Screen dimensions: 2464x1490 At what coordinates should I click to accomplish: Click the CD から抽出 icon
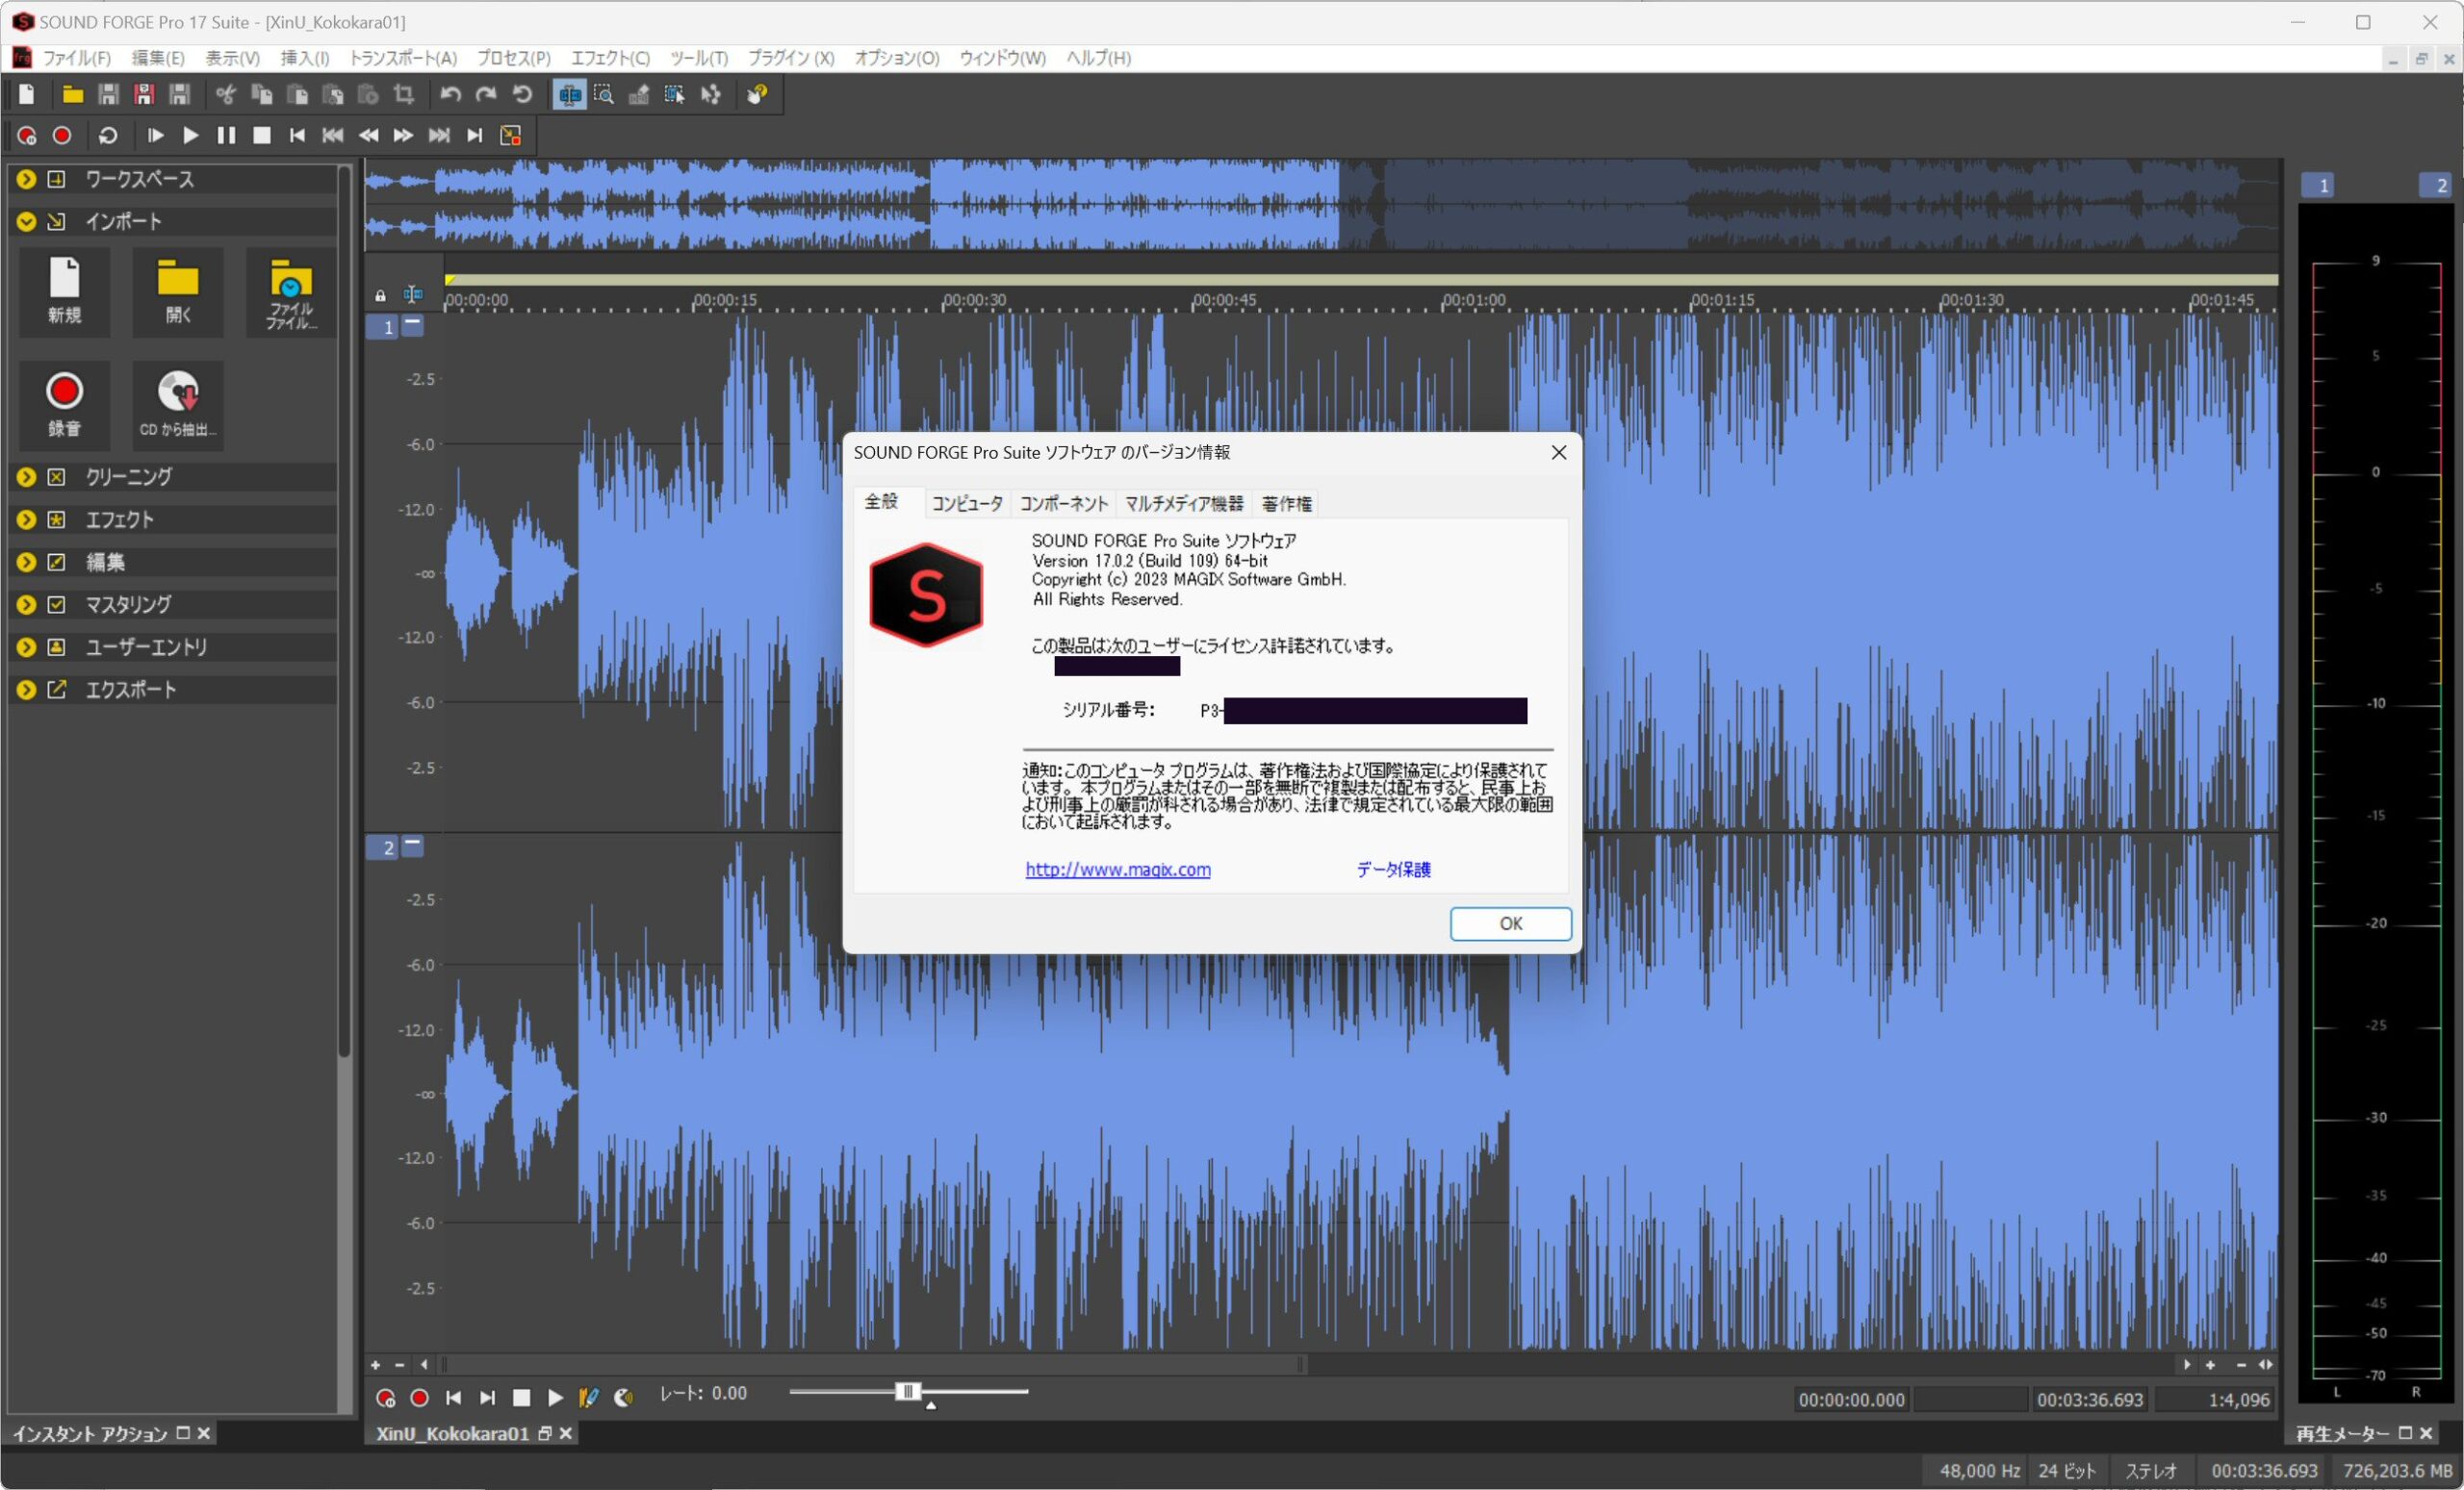[x=178, y=405]
